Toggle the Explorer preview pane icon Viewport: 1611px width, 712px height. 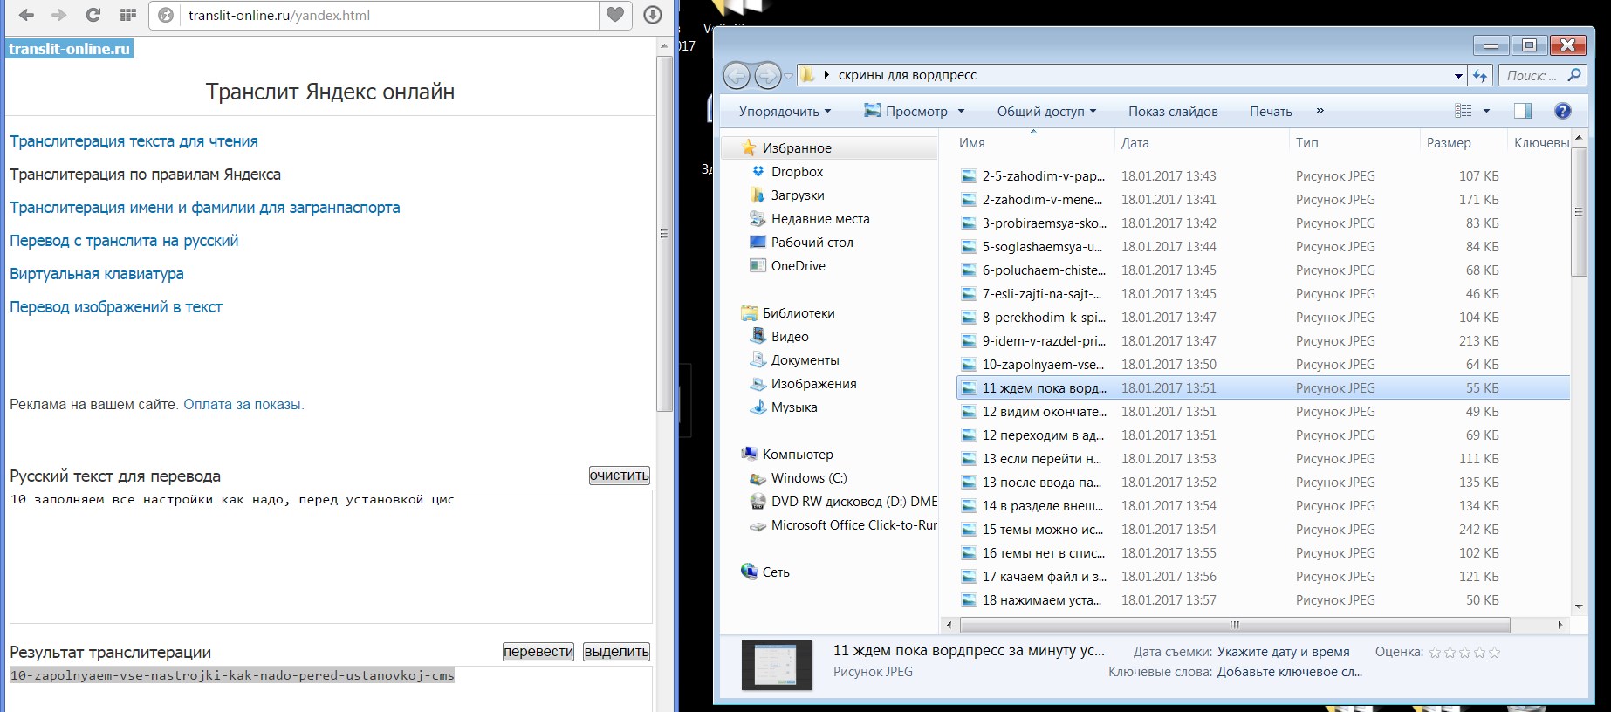tap(1523, 111)
